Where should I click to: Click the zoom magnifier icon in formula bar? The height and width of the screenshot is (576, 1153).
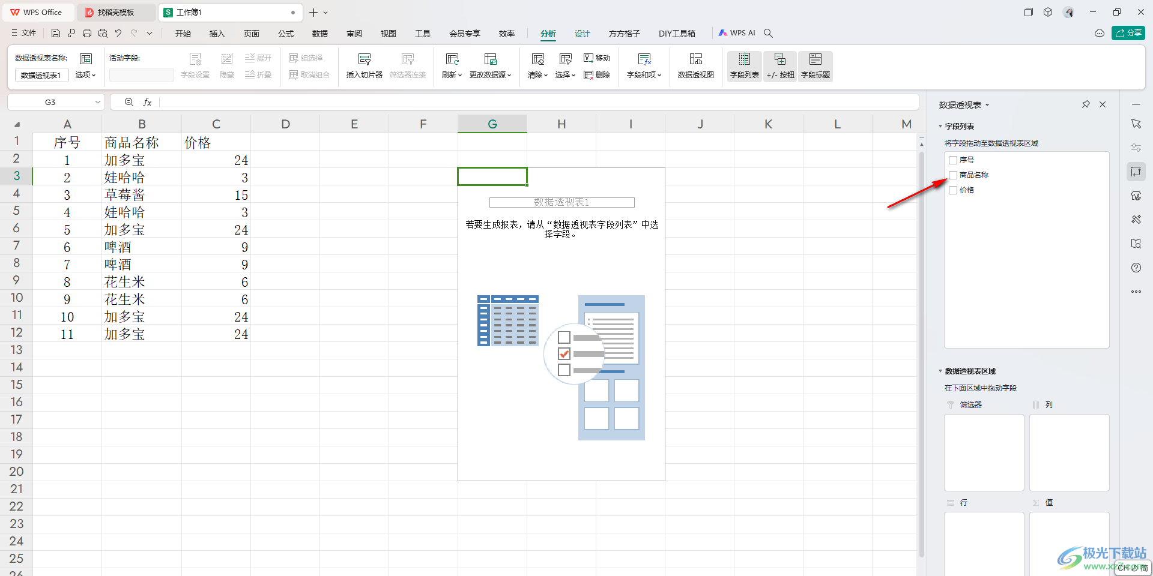(x=129, y=102)
